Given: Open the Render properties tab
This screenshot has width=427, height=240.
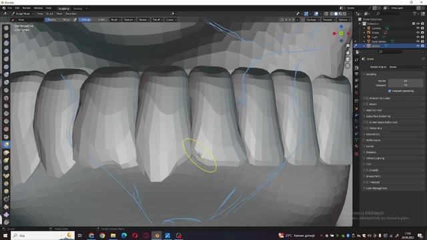Looking at the screenshot, I should (x=356, y=67).
